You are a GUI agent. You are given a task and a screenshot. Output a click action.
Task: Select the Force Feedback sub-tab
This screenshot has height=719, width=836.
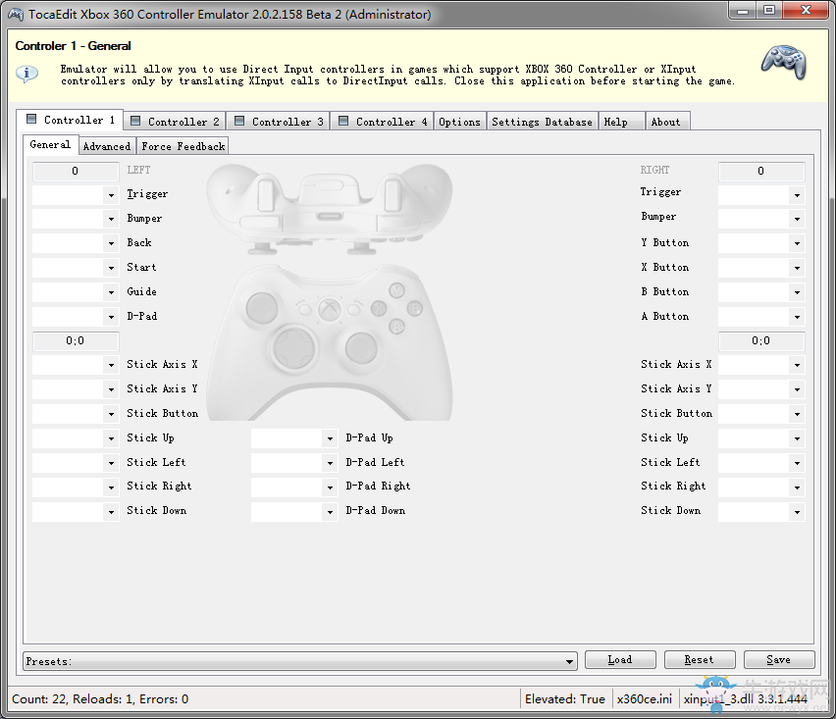(x=183, y=146)
